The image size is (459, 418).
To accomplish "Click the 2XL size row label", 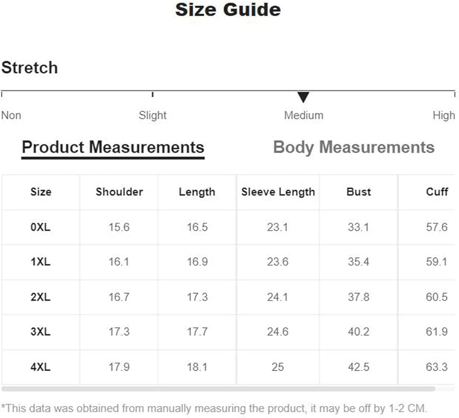I will 40,297.
